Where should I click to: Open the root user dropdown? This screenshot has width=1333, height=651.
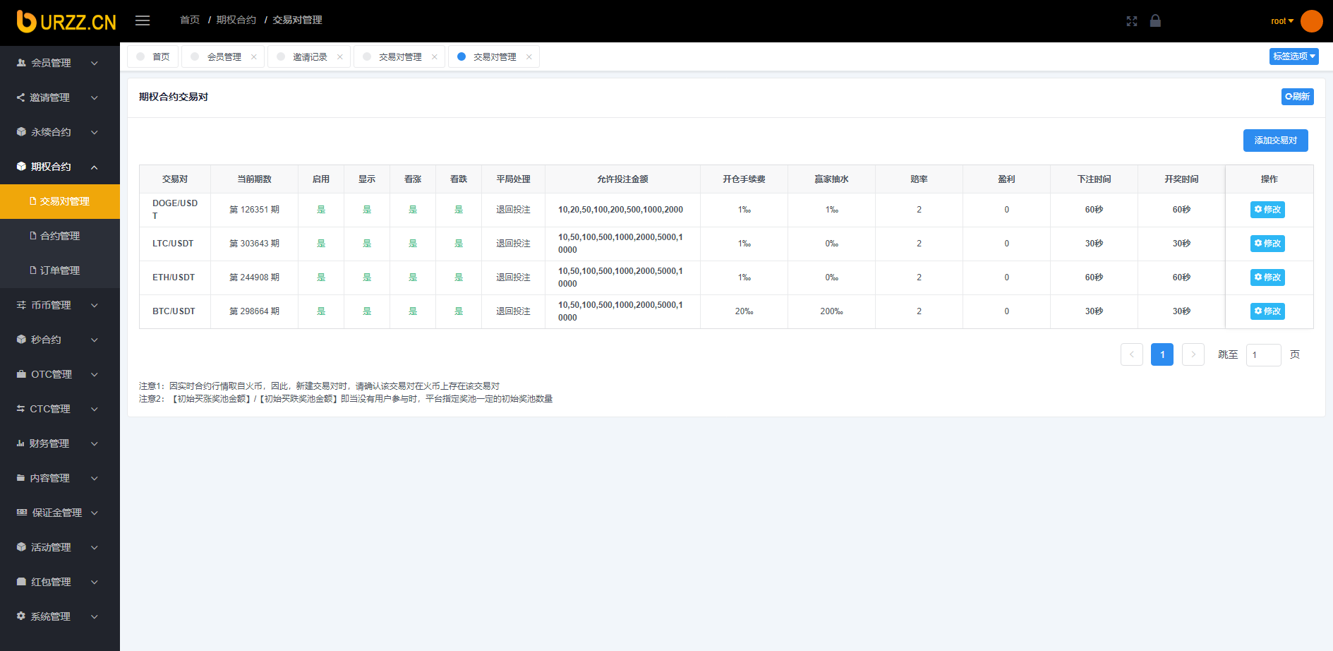coord(1281,21)
